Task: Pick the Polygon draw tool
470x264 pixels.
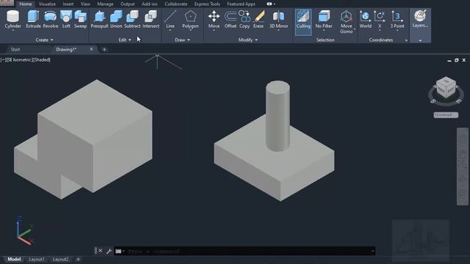Action: pos(190,20)
